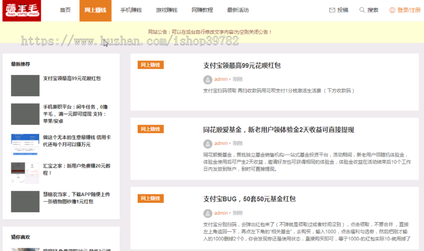Click admin avatar under 支付宝BUG article
Screen dimensions: 424x251
pyautogui.click(x=207, y=213)
